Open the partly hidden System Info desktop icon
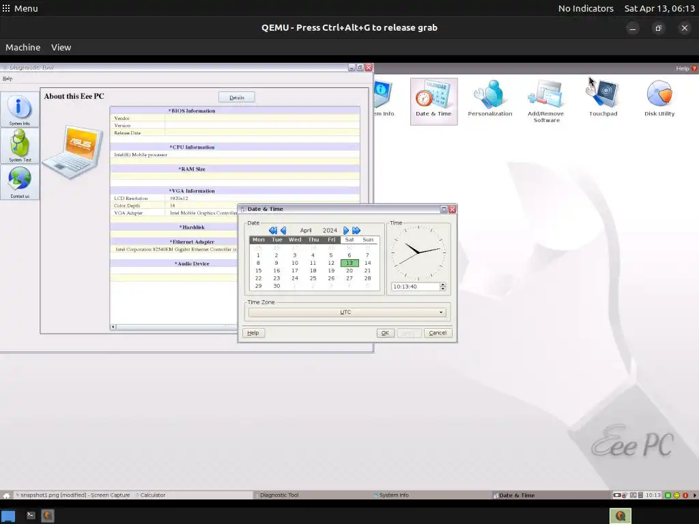The width and height of the screenshot is (699, 524). (384, 98)
